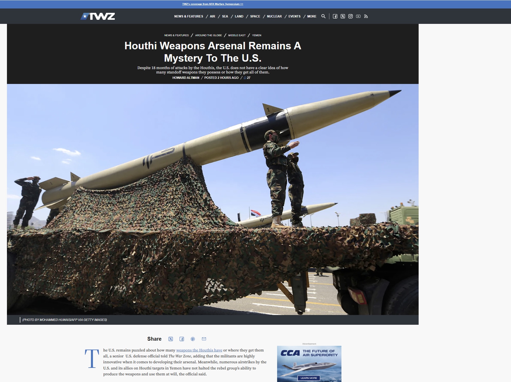511x382 pixels.
Task: Open the Nuclear menu item
Action: pos(274,16)
